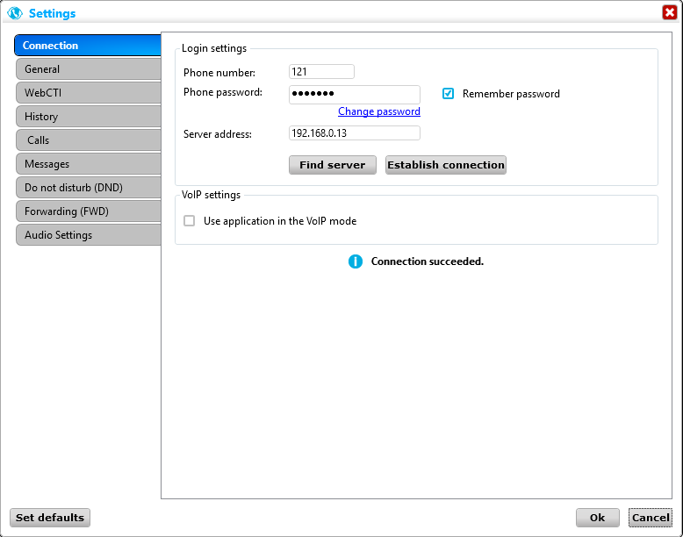Click the Change password link
The height and width of the screenshot is (537, 683).
(x=378, y=111)
